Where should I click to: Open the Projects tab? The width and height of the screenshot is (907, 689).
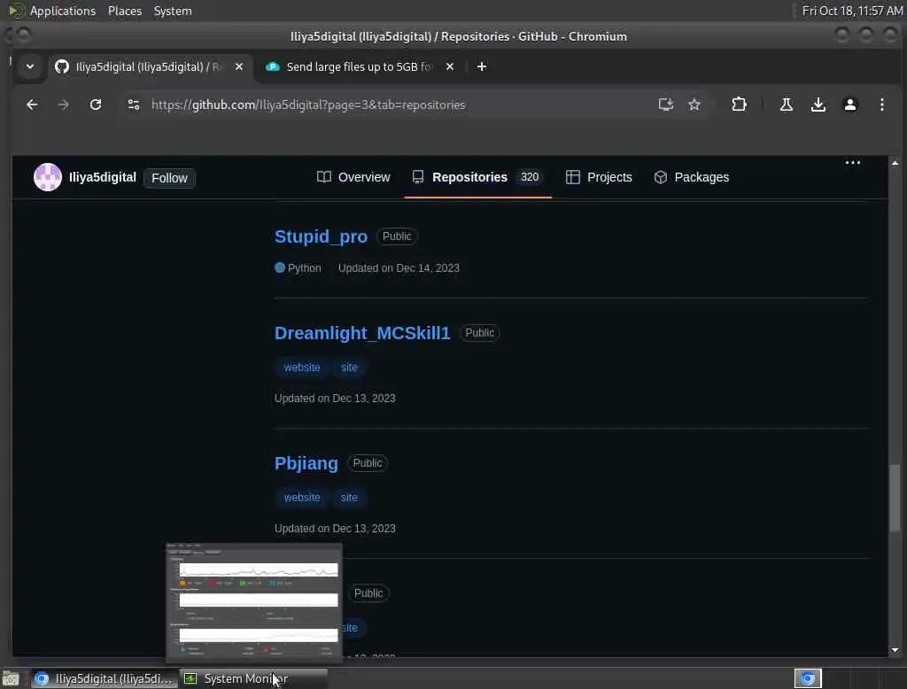pyautogui.click(x=599, y=177)
